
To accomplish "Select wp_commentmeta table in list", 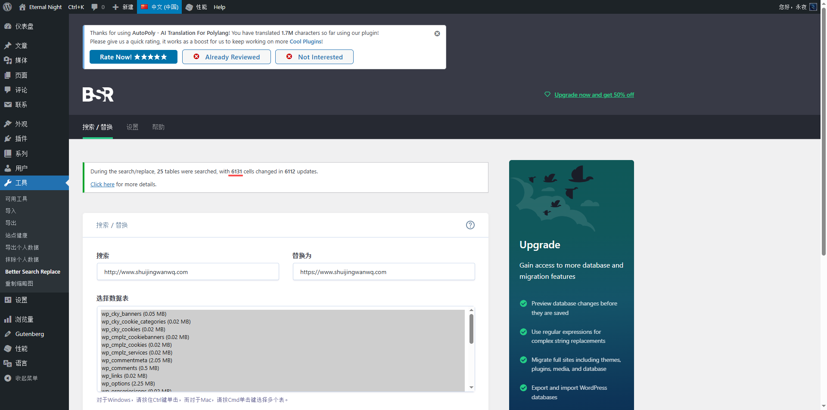I will pos(283,360).
